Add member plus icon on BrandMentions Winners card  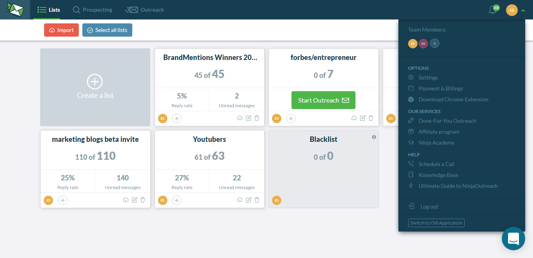pyautogui.click(x=177, y=118)
